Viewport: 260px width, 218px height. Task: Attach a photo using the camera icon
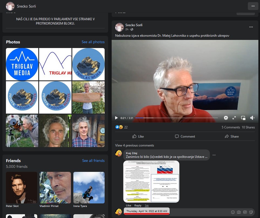pyautogui.click(x=239, y=212)
